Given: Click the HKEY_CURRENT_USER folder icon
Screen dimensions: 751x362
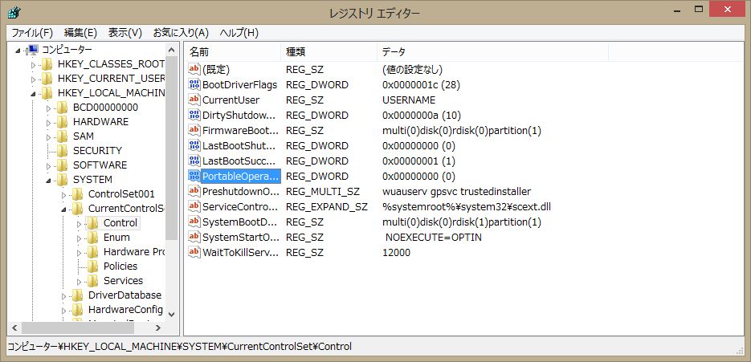Looking at the screenshot, I should pos(47,79).
